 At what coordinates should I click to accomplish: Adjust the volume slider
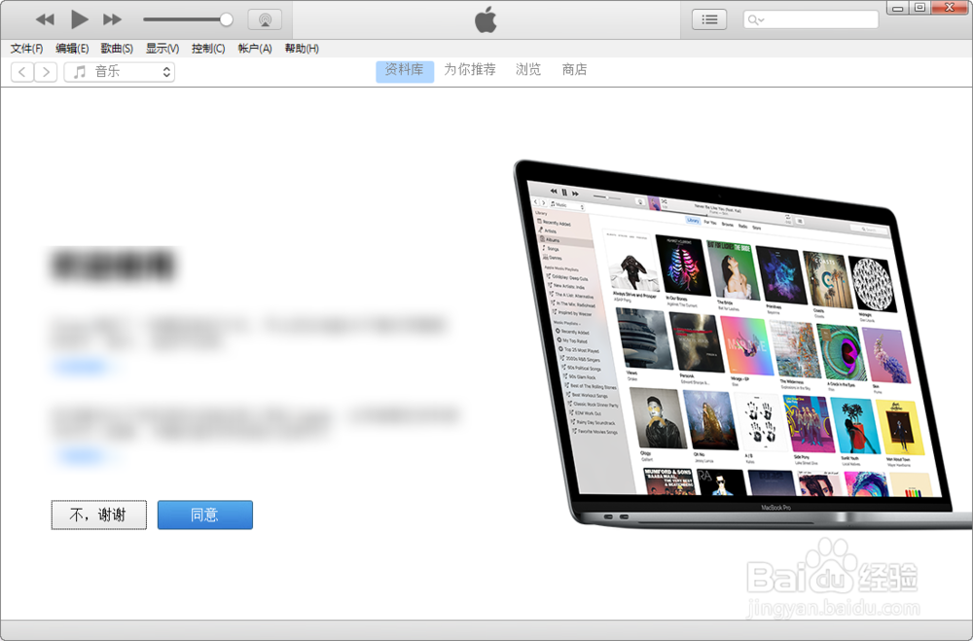[x=226, y=18]
